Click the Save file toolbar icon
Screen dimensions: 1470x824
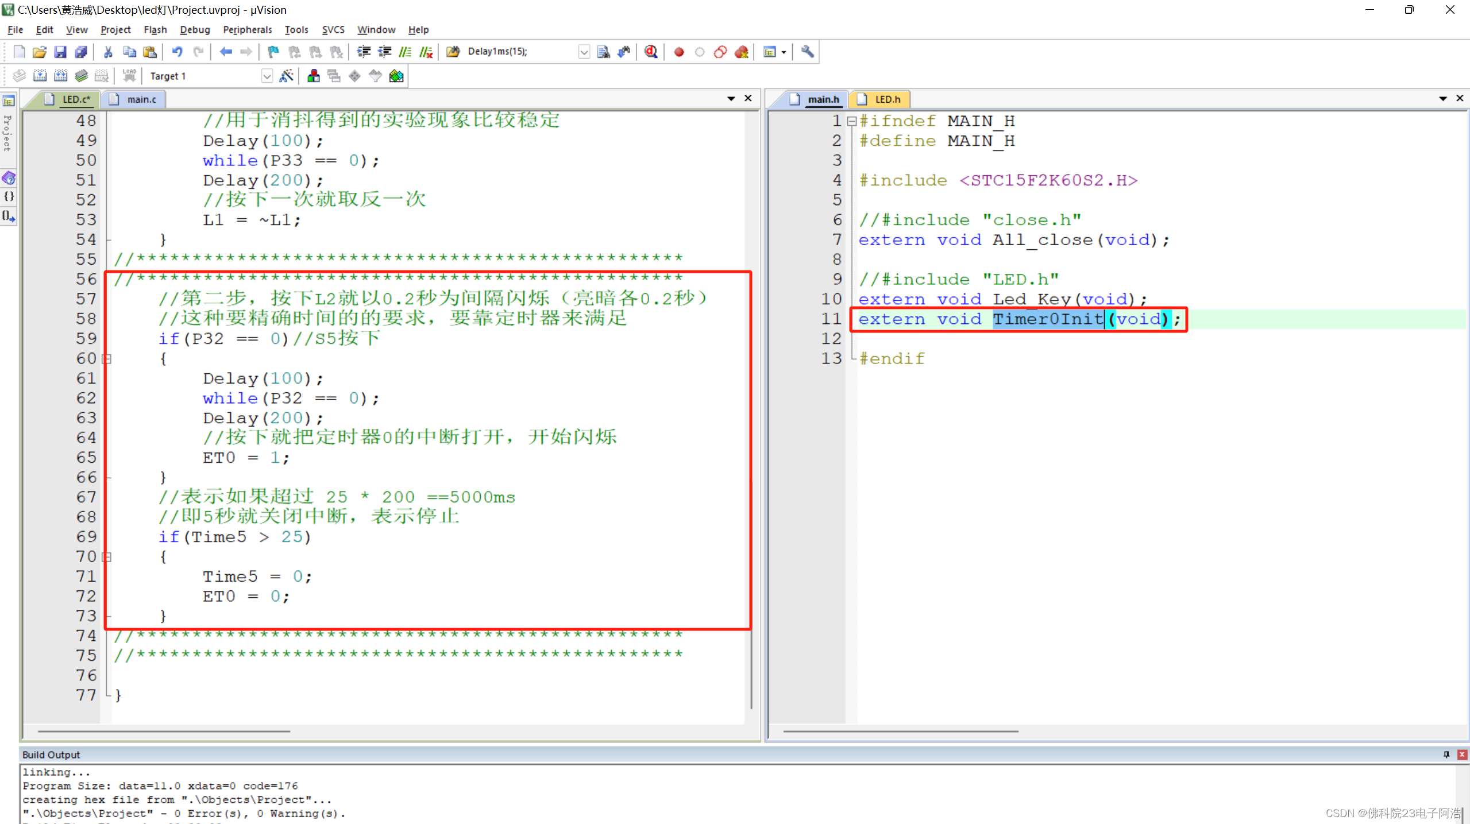point(60,52)
